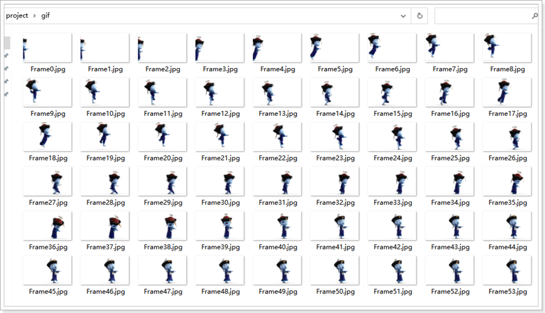Click the file name text Frame25.jpg
This screenshot has width=545, height=313.
pyautogui.click(x=450, y=158)
